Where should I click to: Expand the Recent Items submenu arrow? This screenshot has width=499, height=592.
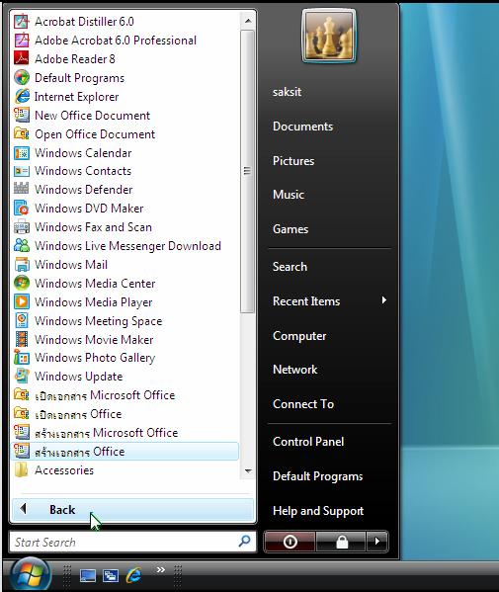pyautogui.click(x=383, y=300)
